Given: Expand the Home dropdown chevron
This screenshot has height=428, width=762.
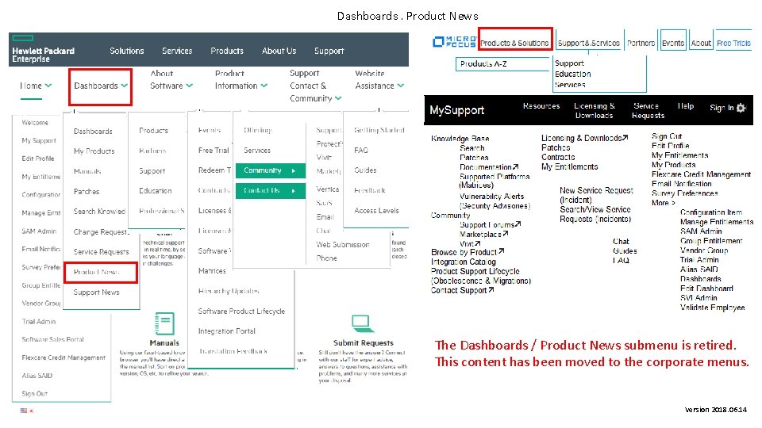Looking at the screenshot, I should point(48,86).
